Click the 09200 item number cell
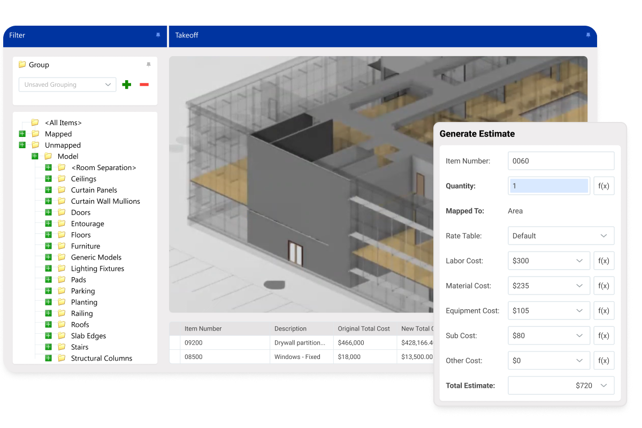 (225, 342)
